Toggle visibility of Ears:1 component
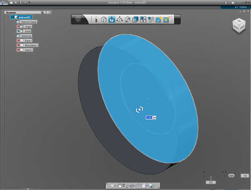The height and width of the screenshot is (190, 251). (18, 40)
